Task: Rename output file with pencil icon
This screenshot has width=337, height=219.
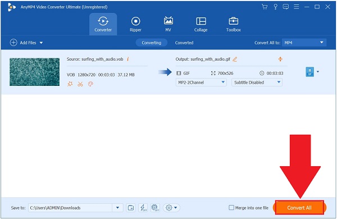Action: point(235,59)
